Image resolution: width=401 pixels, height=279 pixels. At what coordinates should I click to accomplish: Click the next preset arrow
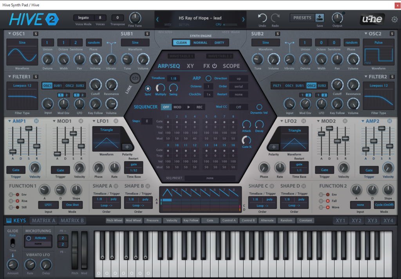click(243, 19)
